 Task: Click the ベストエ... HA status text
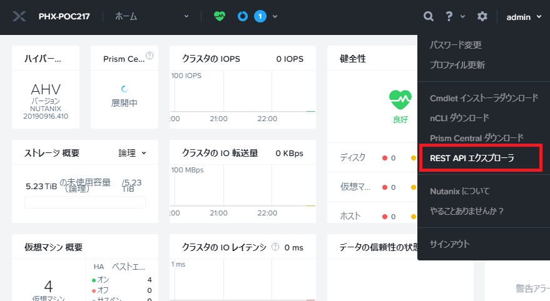tap(128, 267)
